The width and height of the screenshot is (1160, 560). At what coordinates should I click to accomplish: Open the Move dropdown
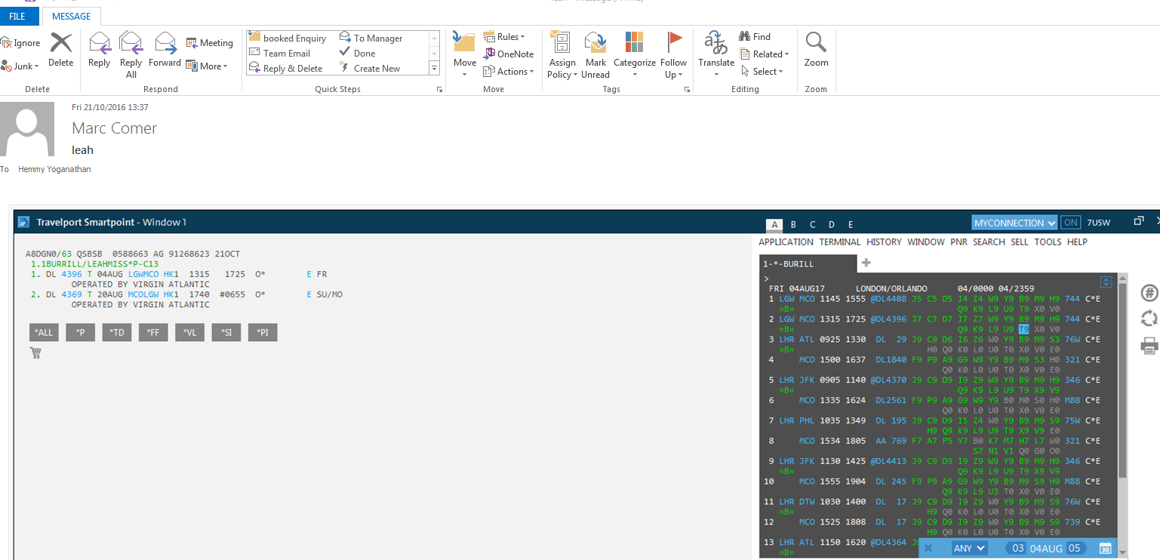[464, 54]
